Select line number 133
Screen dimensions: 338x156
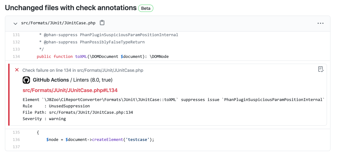coord(16,49)
